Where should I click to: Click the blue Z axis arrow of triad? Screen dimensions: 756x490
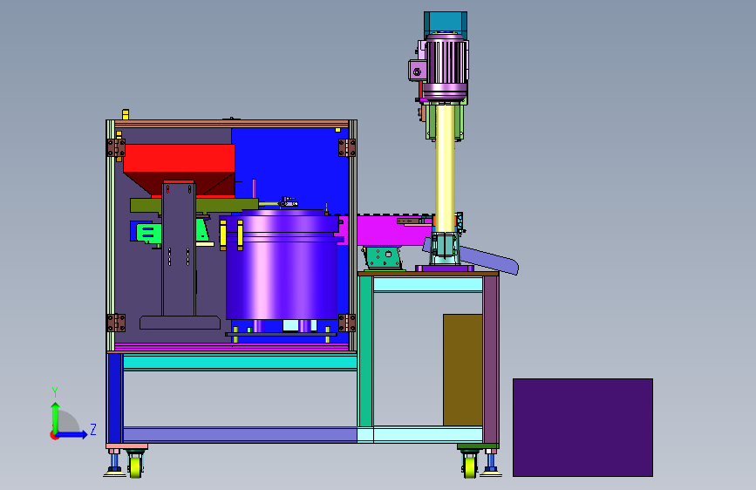[x=73, y=434]
